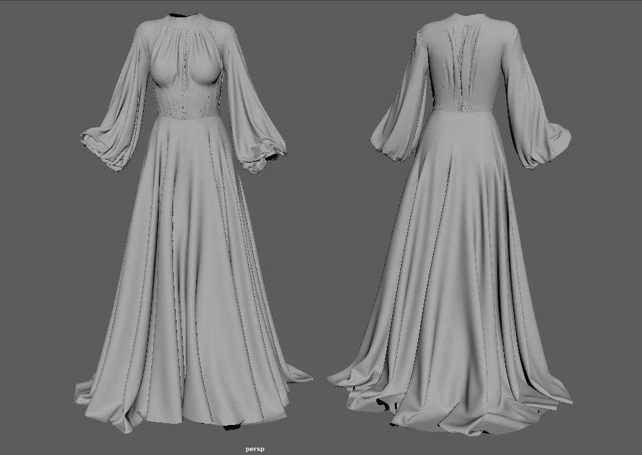642x455 pixels.
Task: Click the persp camera label
Action: (255, 449)
